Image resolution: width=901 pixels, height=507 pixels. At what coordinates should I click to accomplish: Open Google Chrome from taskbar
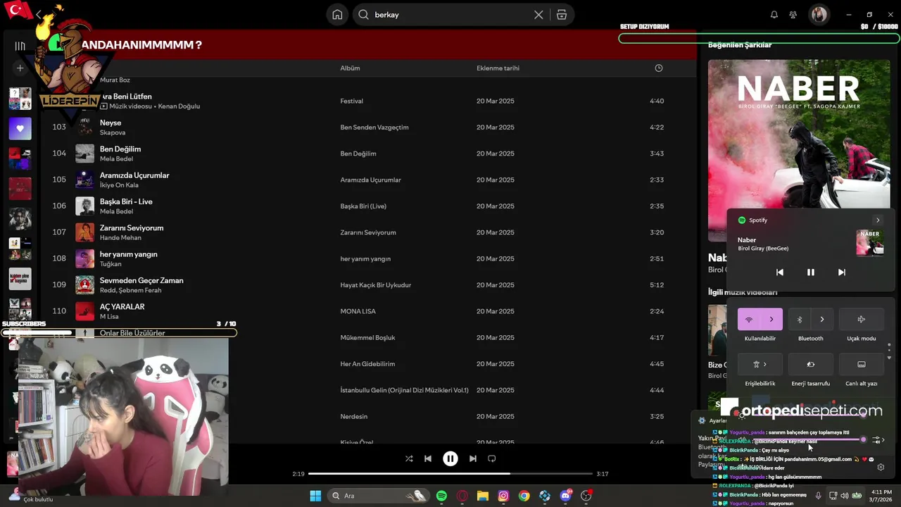tap(524, 496)
